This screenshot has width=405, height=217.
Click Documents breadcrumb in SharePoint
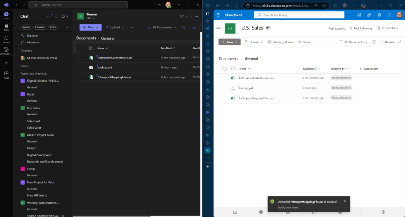[228, 58]
